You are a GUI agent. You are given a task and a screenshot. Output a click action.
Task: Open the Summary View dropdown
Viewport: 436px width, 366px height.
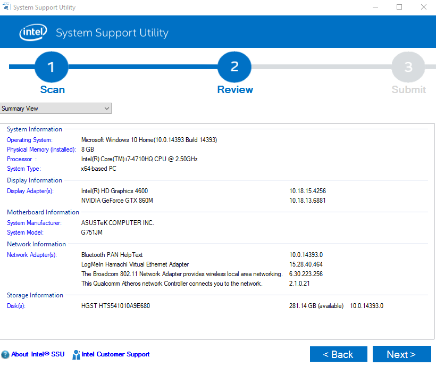click(56, 109)
